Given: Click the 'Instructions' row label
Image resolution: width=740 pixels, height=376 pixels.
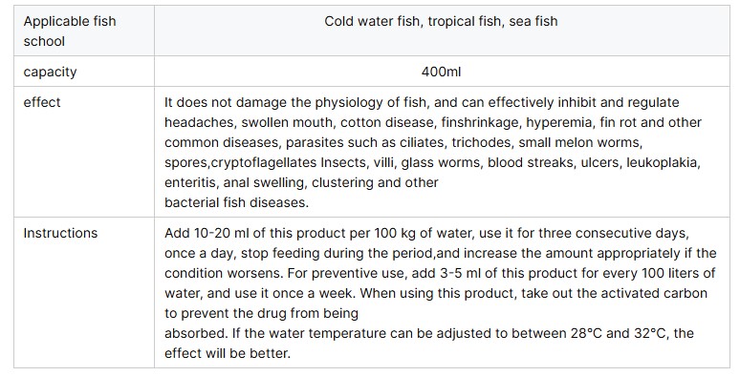Looking at the screenshot, I should pyautogui.click(x=60, y=233).
